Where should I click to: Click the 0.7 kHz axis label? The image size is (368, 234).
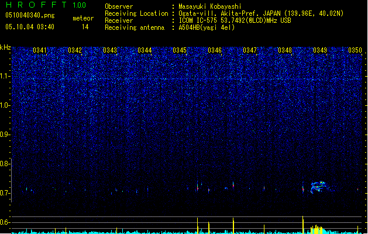pyautogui.click(x=5, y=193)
